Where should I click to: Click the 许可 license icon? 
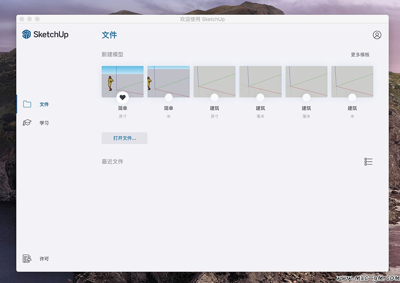(27, 259)
